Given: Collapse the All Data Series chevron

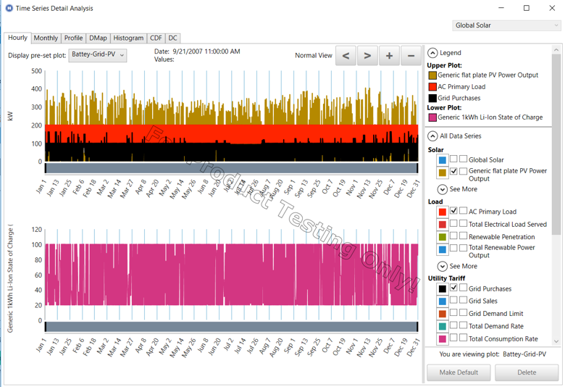Looking at the screenshot, I should tap(432, 136).
